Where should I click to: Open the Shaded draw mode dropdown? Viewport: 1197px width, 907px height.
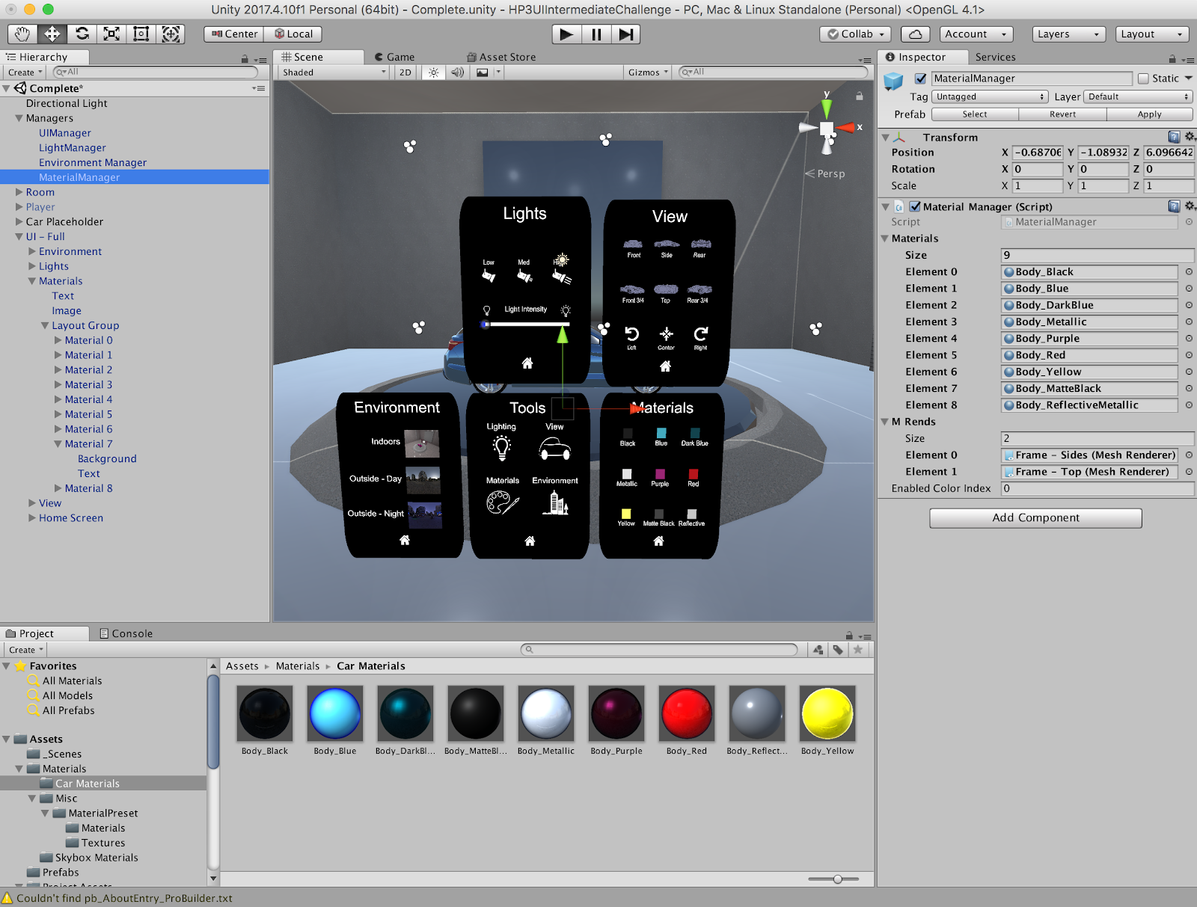pos(333,73)
